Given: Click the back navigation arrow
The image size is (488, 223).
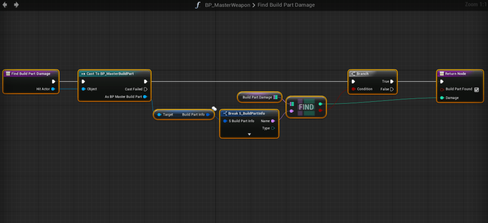Looking at the screenshot, I should (x=6, y=5).
